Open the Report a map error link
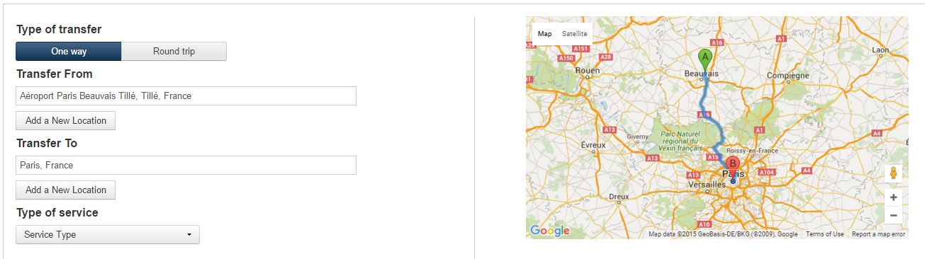The height and width of the screenshot is (259, 925). 878,234
